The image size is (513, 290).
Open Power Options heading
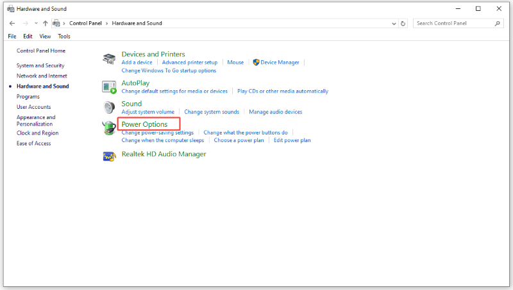(144, 124)
